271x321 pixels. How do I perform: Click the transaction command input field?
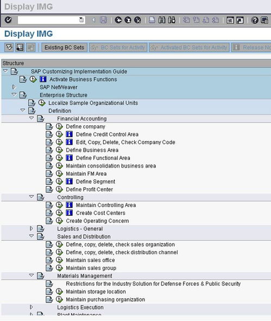(x=51, y=20)
